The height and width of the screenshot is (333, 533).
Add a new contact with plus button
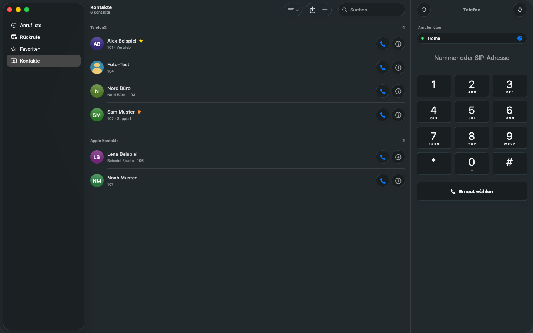point(325,10)
